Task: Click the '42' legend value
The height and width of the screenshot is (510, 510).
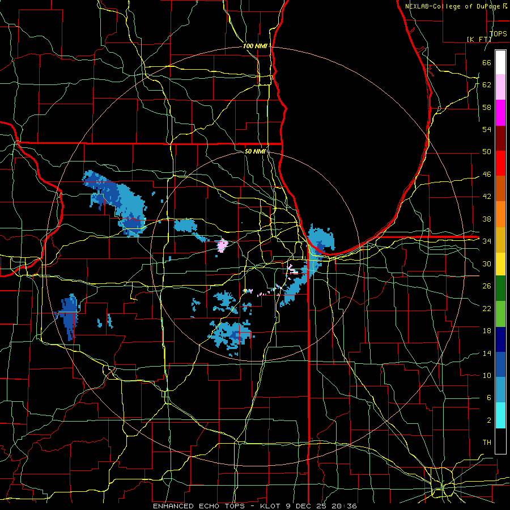Action: [x=487, y=197]
